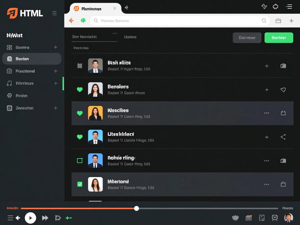
Task: Expand the Uonnre sidebar item plus
Action: [55, 47]
